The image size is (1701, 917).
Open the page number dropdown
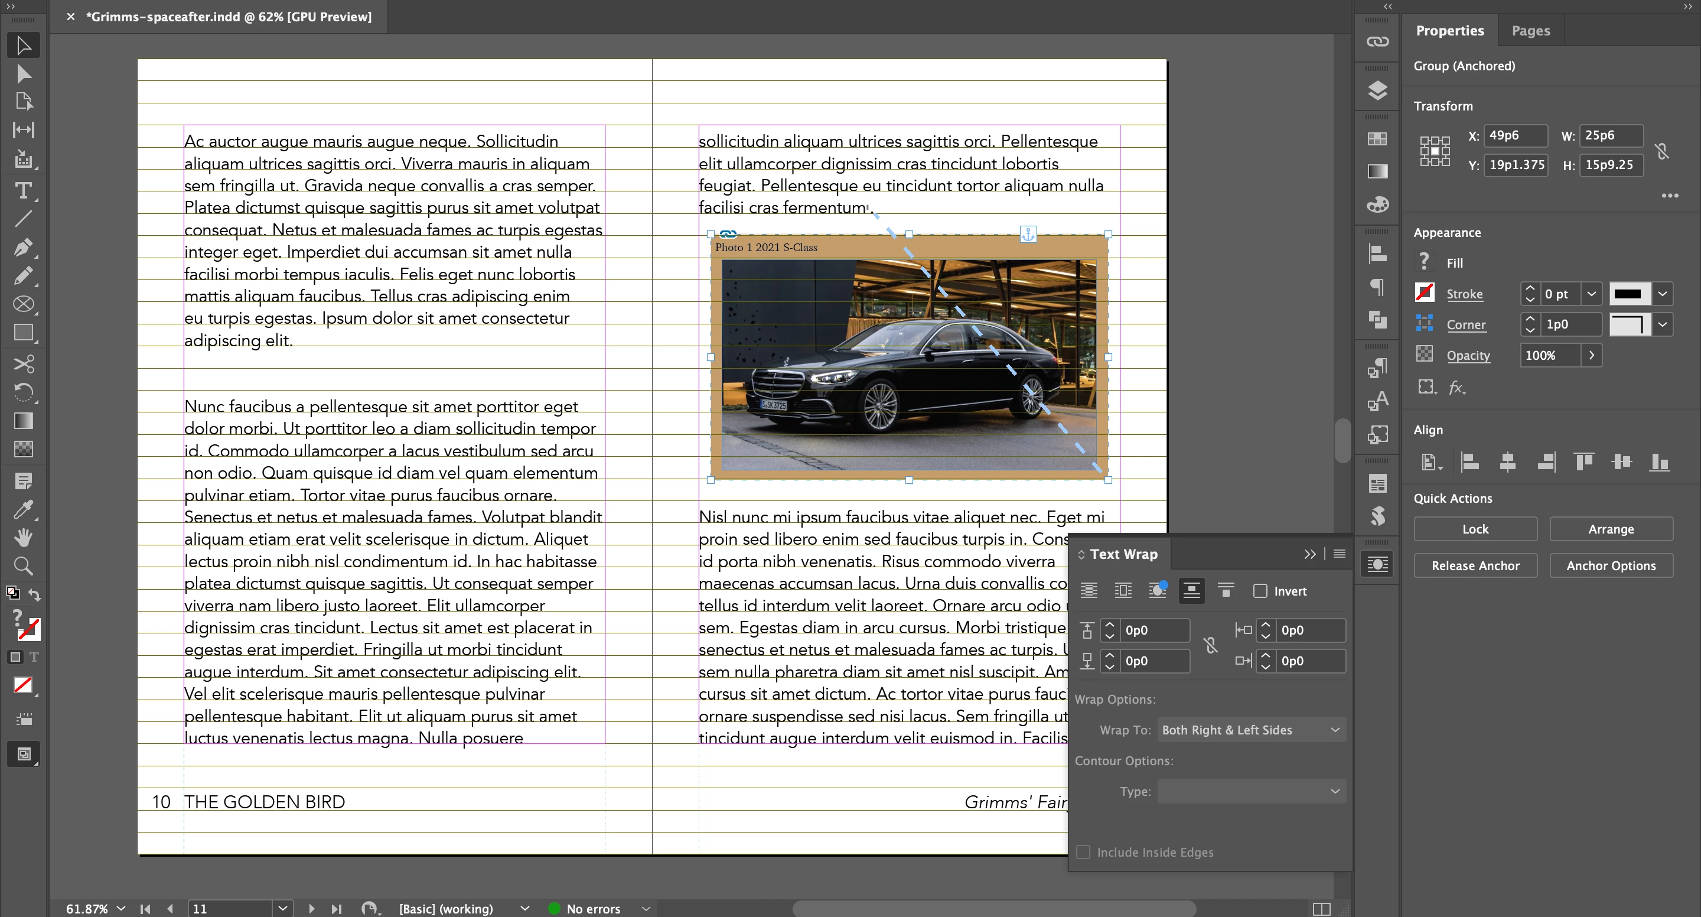tap(283, 908)
